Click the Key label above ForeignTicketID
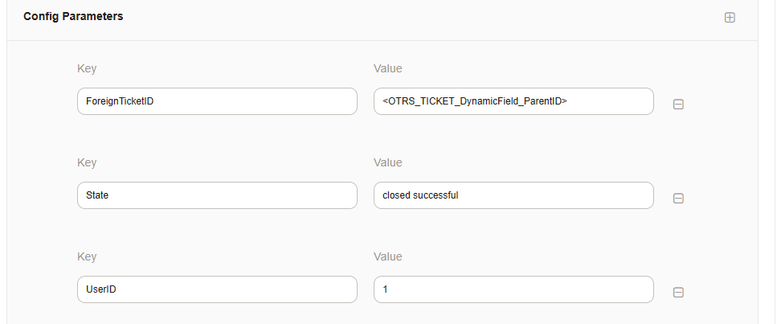Viewport: 777px width, 324px height. 87,68
